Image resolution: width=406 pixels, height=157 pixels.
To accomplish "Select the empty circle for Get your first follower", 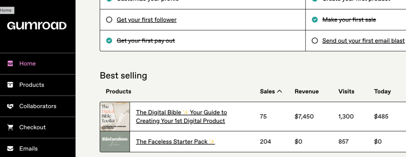I will [109, 20].
